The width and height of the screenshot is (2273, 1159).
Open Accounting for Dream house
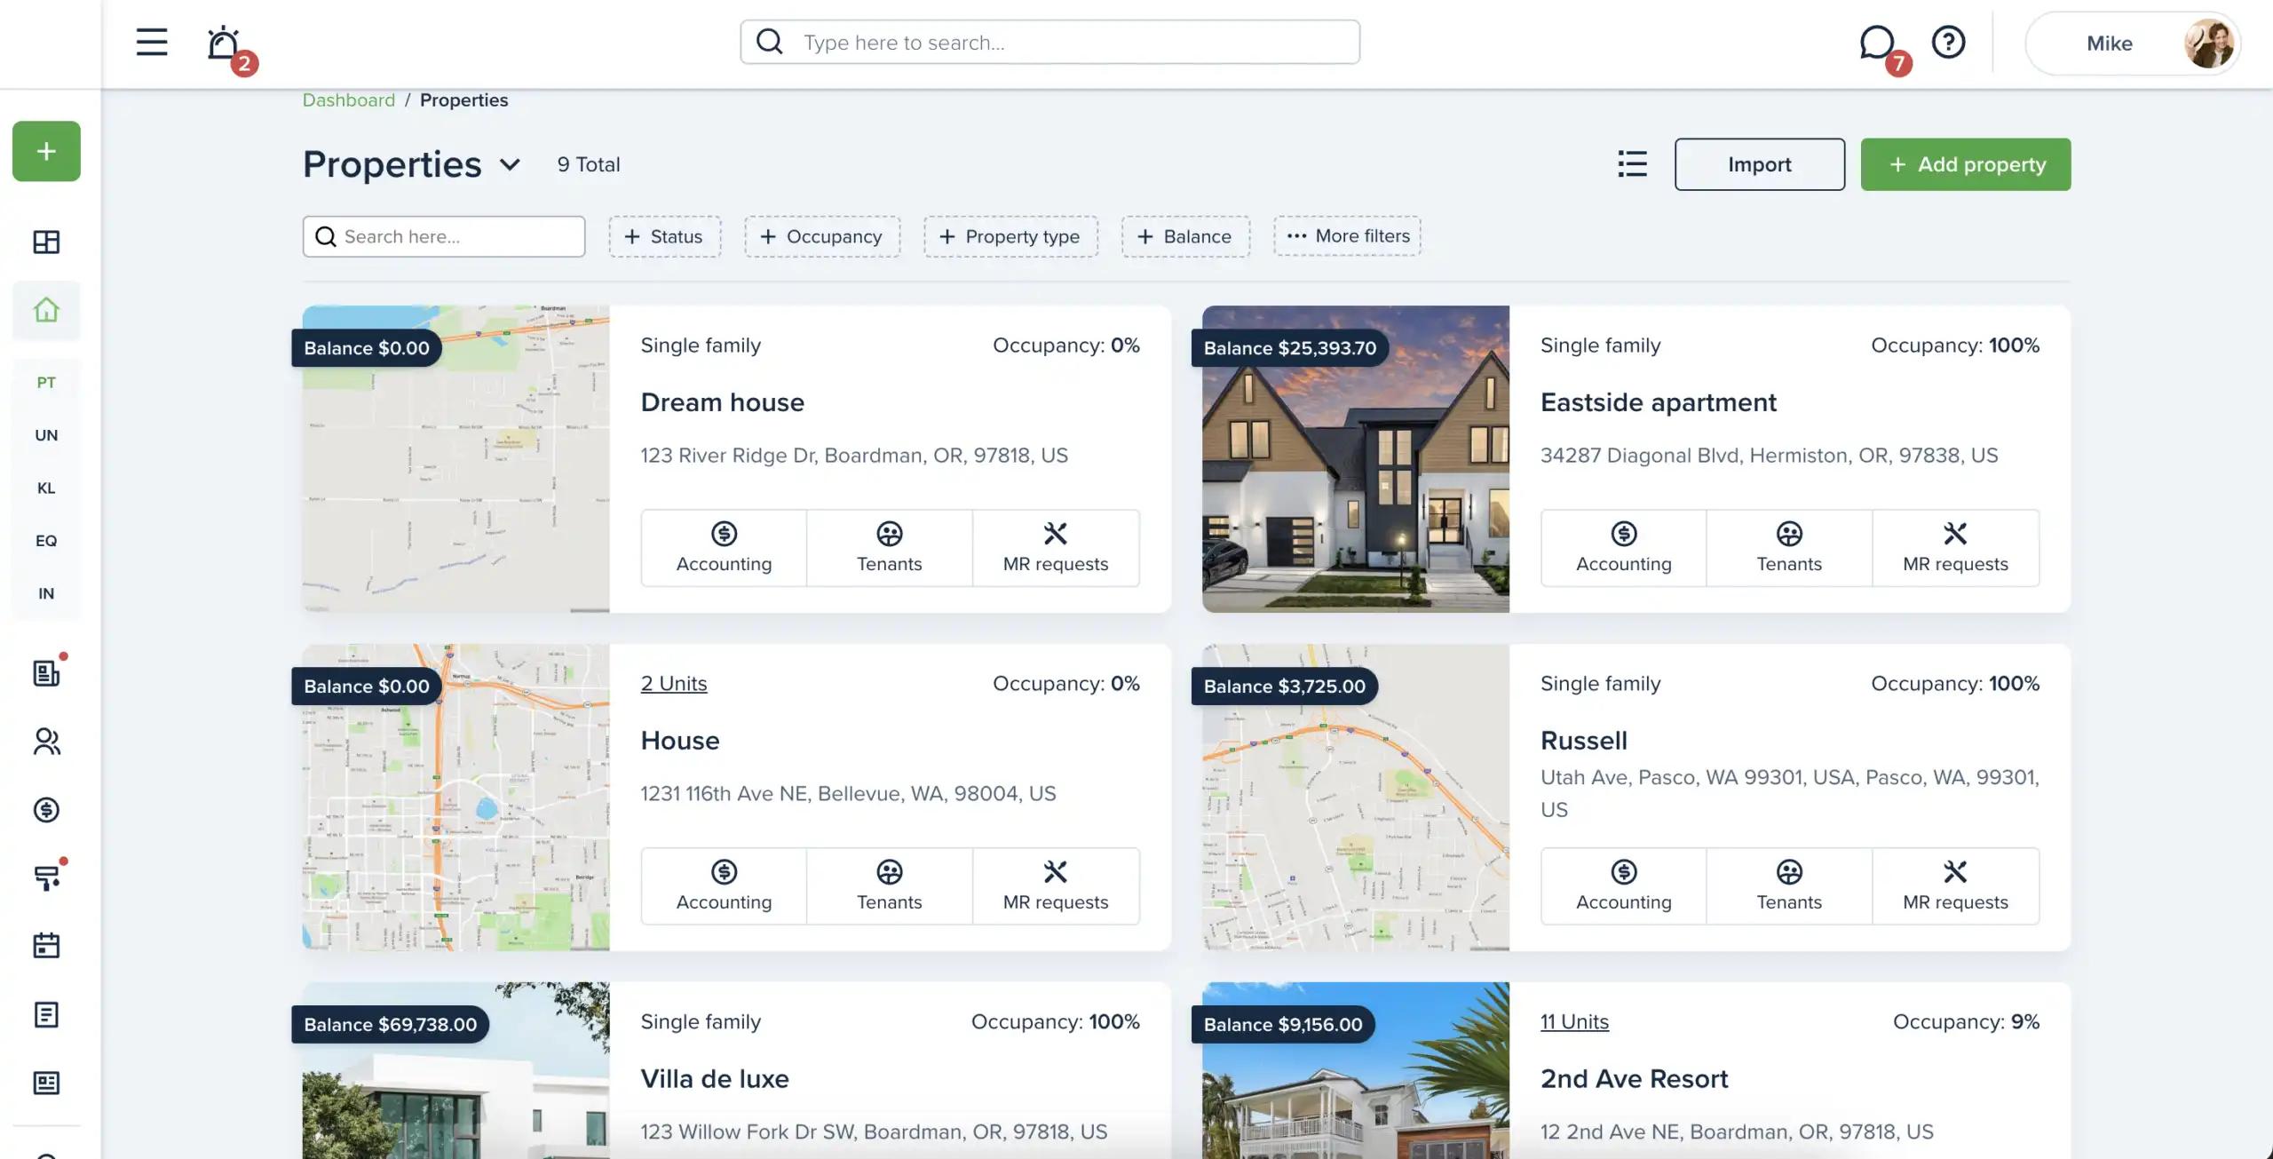[x=724, y=548]
